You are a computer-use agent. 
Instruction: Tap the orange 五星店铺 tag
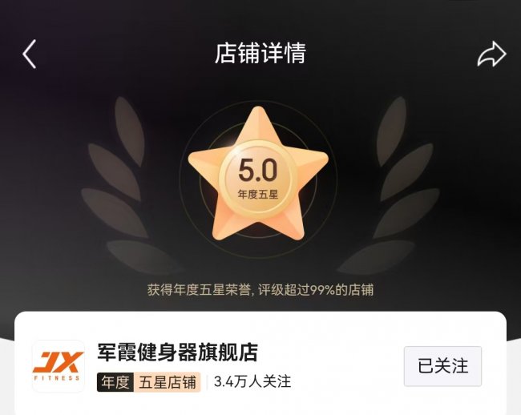click(x=168, y=382)
